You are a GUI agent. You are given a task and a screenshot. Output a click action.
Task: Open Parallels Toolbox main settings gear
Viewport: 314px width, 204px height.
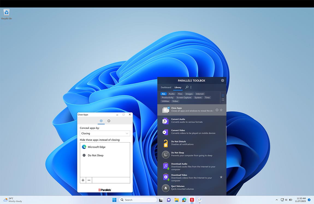pyautogui.click(x=222, y=80)
